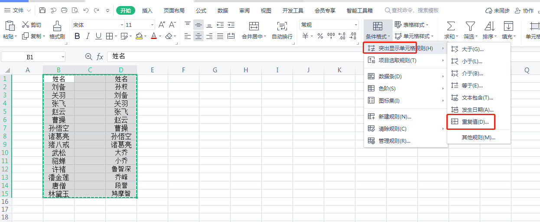The width and height of the screenshot is (540, 222).
Task: Expand the Table Style (表格样式) dropdown
Action: coord(427,25)
